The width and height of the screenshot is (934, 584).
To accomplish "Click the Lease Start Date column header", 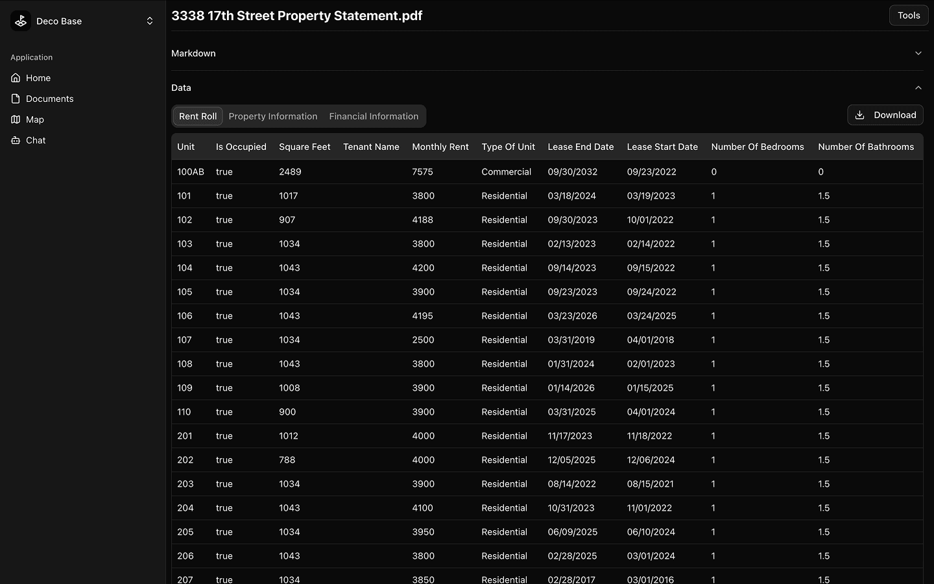I will pyautogui.click(x=662, y=147).
